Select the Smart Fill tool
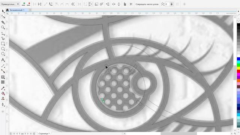 click(3, 99)
